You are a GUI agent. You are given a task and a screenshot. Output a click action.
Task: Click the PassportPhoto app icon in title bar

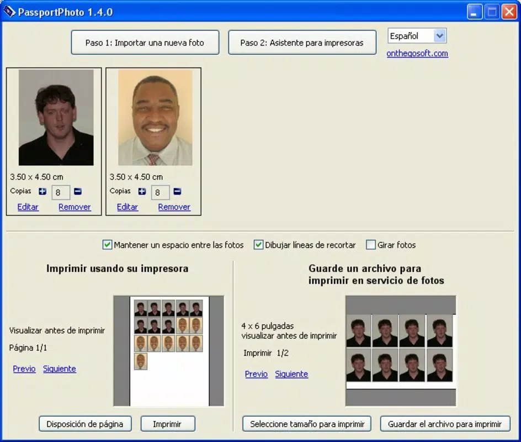tap(9, 12)
